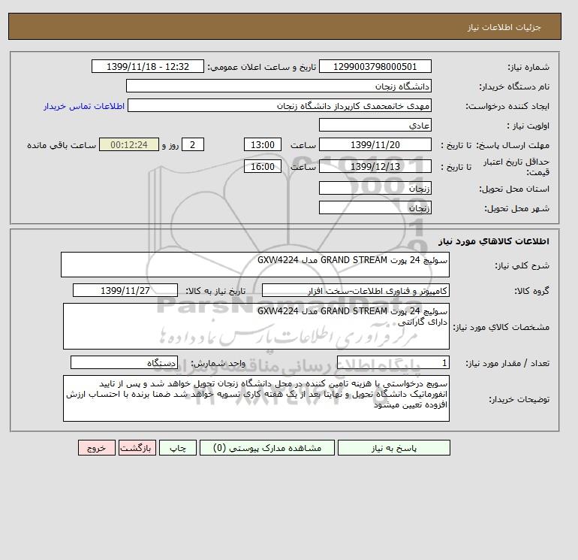Click the need date field 1399/11/27
The height and width of the screenshot is (560, 578).
pos(125,290)
